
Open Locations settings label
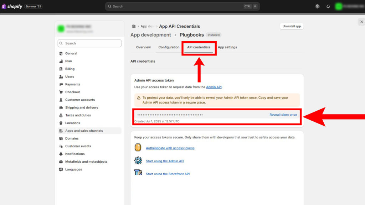[73, 123]
